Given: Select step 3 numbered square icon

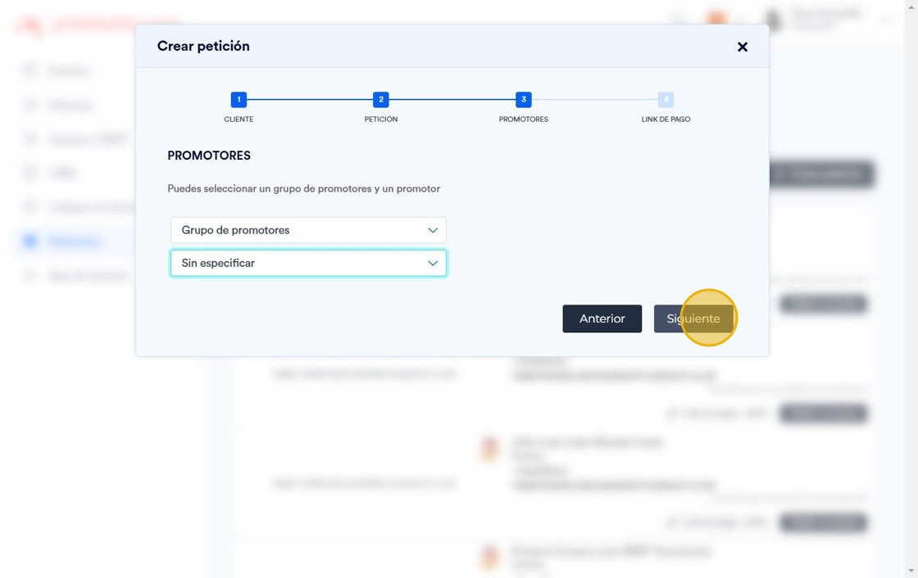Looking at the screenshot, I should point(524,99).
